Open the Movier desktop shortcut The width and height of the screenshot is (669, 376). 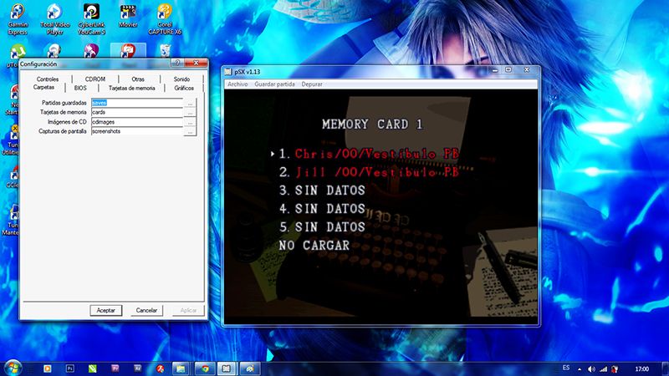[128, 16]
